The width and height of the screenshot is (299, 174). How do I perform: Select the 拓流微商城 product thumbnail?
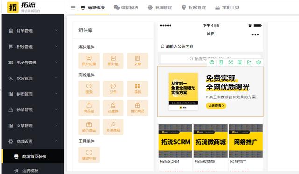point(211,141)
